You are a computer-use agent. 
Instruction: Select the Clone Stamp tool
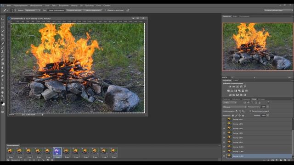pos(2,51)
